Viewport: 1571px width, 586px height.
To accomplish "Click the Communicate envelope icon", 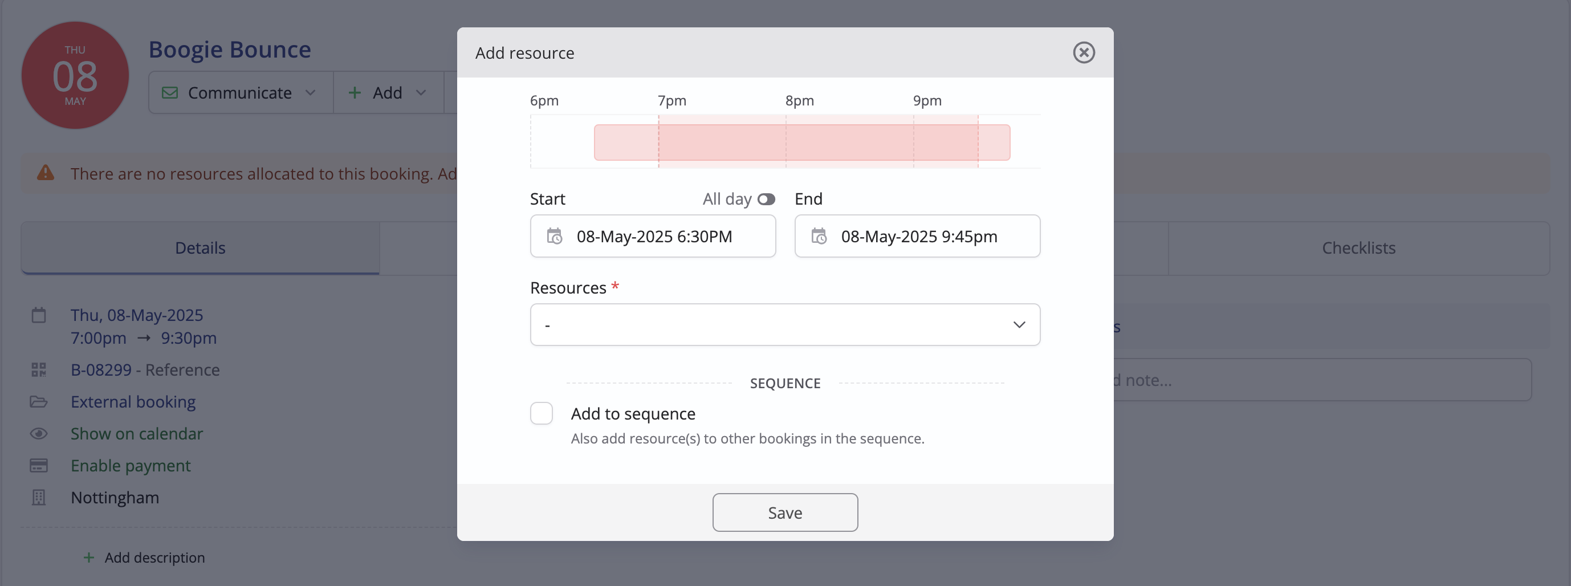I will click(169, 93).
